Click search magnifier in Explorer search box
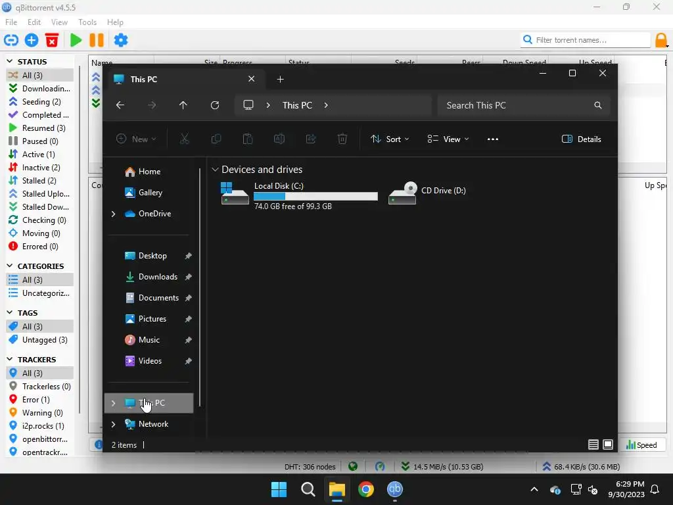 pyautogui.click(x=598, y=105)
